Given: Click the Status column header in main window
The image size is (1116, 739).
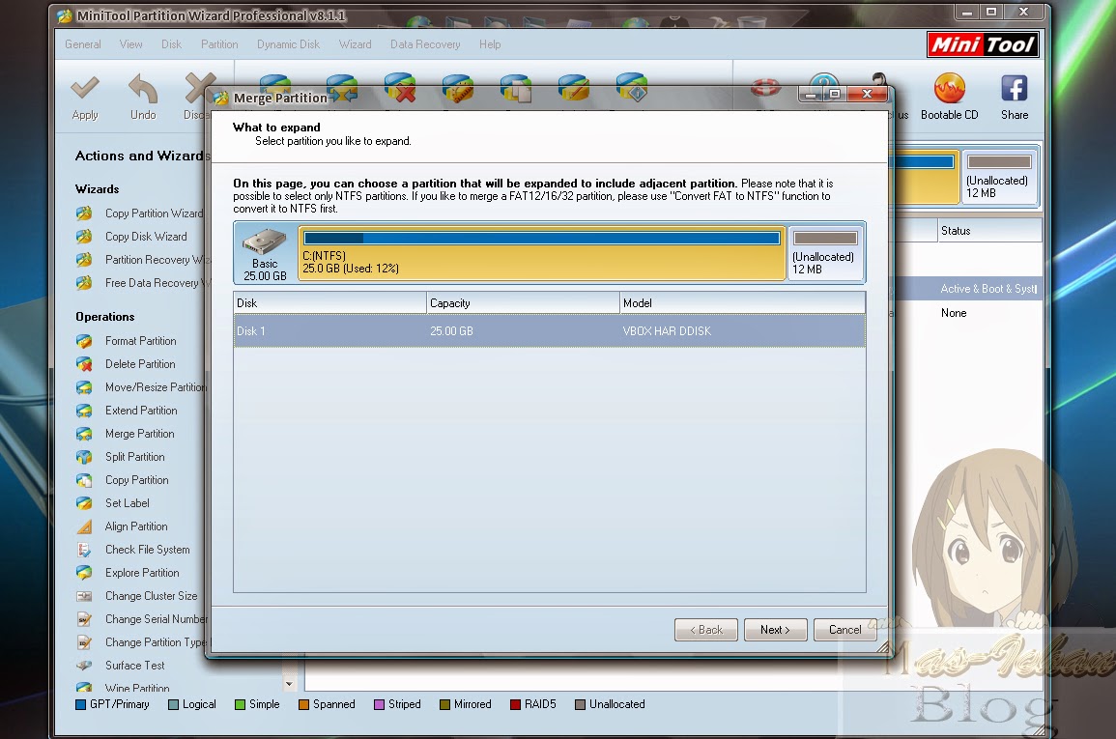Looking at the screenshot, I should (989, 231).
